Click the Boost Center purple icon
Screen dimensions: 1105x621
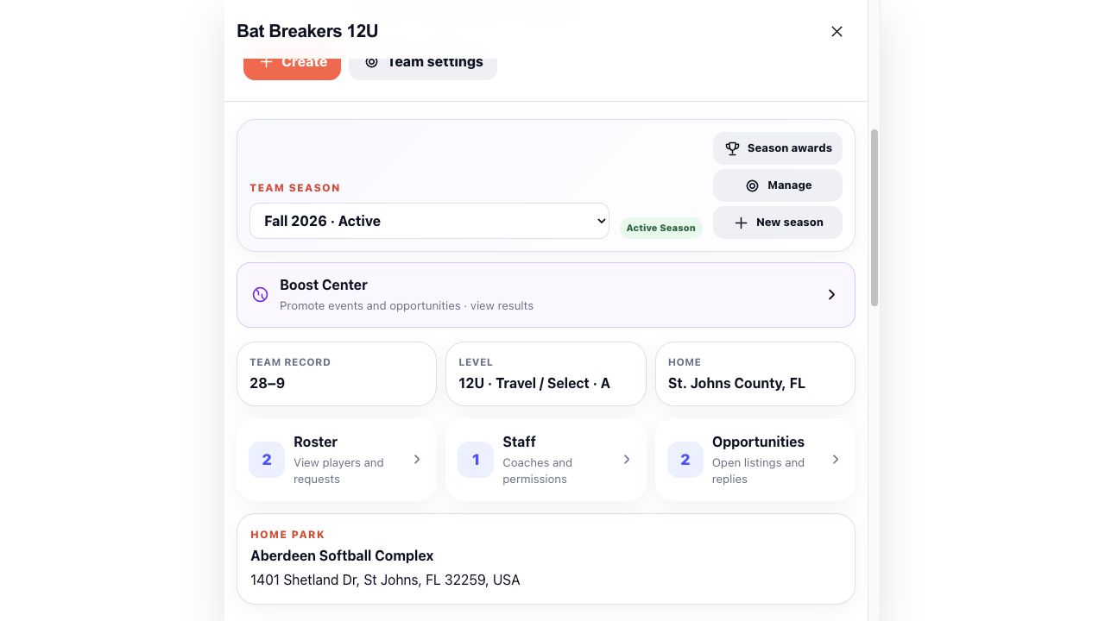(x=260, y=295)
